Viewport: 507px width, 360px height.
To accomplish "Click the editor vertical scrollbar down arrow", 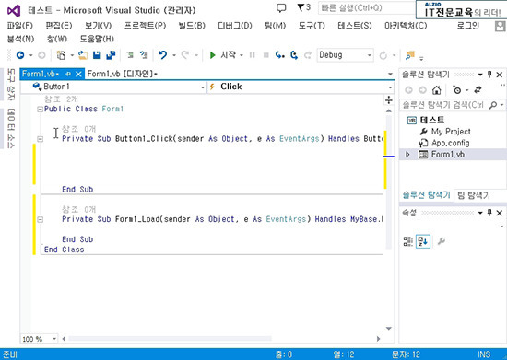I will (x=389, y=329).
